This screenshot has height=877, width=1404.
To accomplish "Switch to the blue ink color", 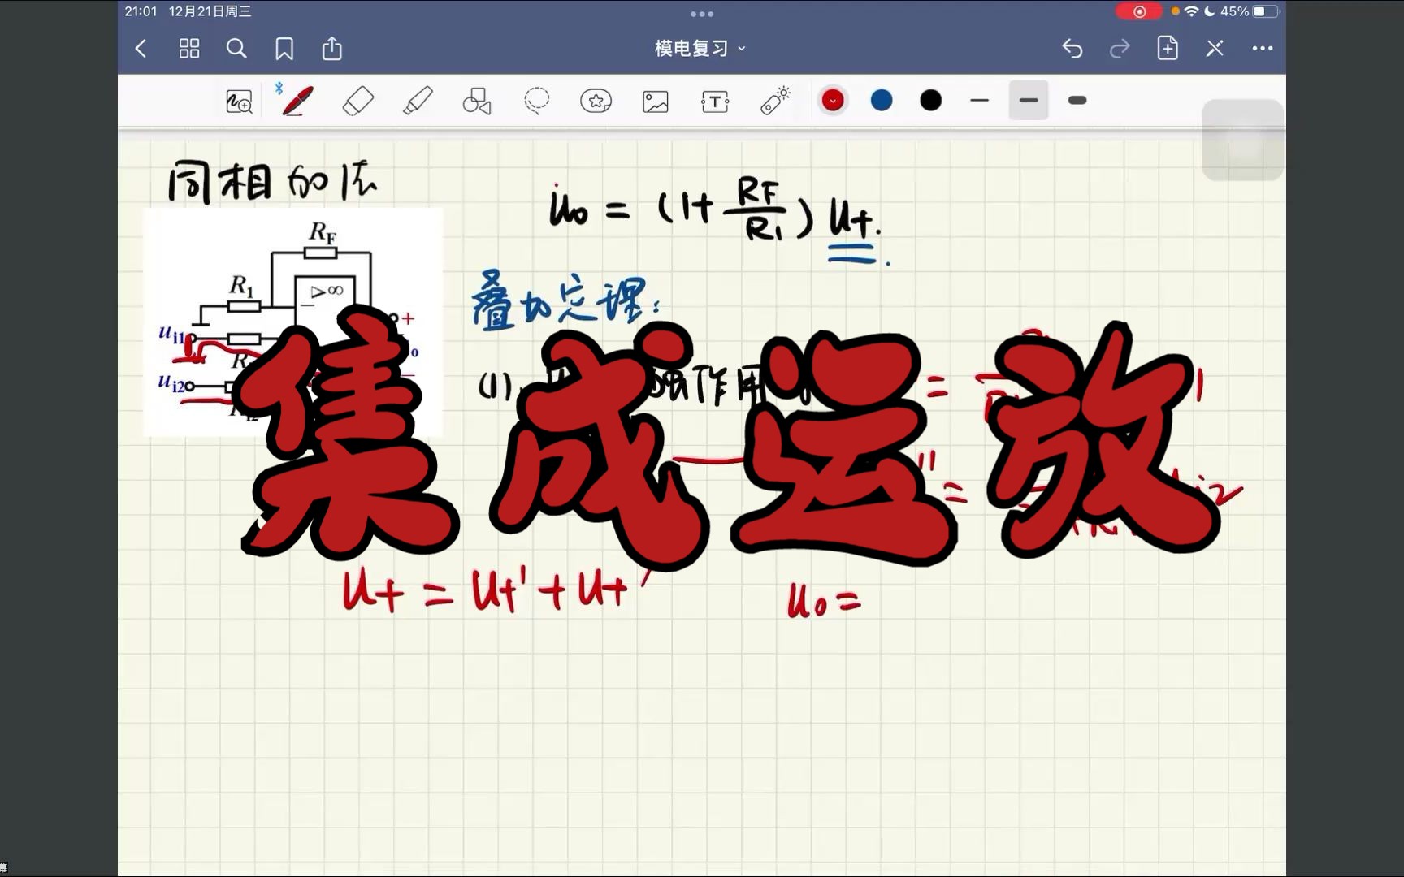I will [881, 99].
